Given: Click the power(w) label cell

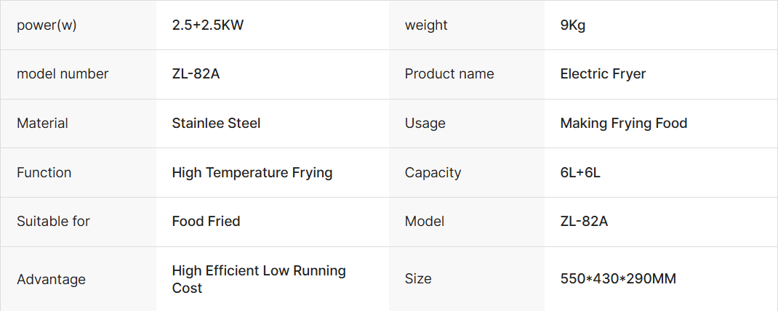Looking at the screenshot, I should pyautogui.click(x=47, y=25).
